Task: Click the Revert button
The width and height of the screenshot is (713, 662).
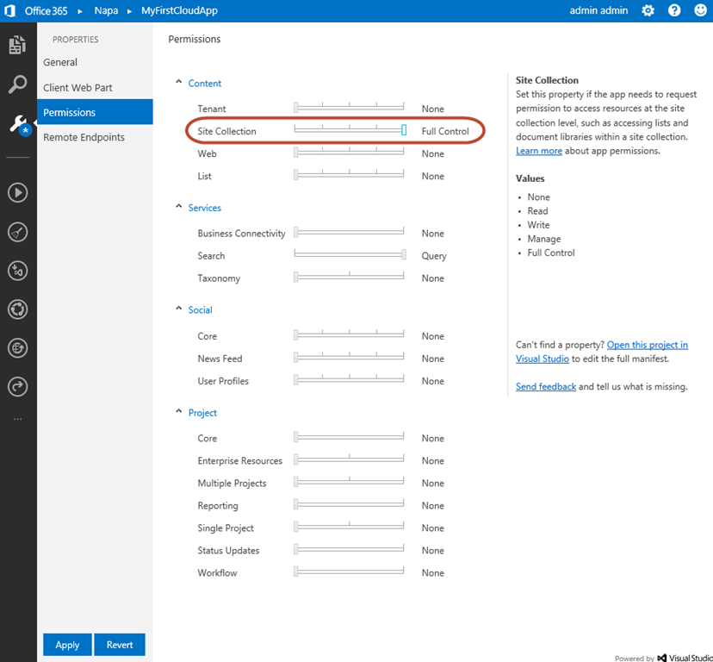Action: 120,645
